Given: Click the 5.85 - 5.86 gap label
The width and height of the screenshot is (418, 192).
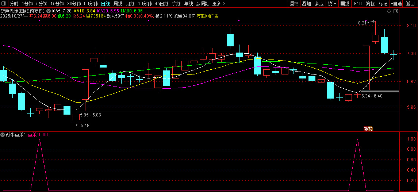Looking at the screenshot, I should tap(91, 115).
